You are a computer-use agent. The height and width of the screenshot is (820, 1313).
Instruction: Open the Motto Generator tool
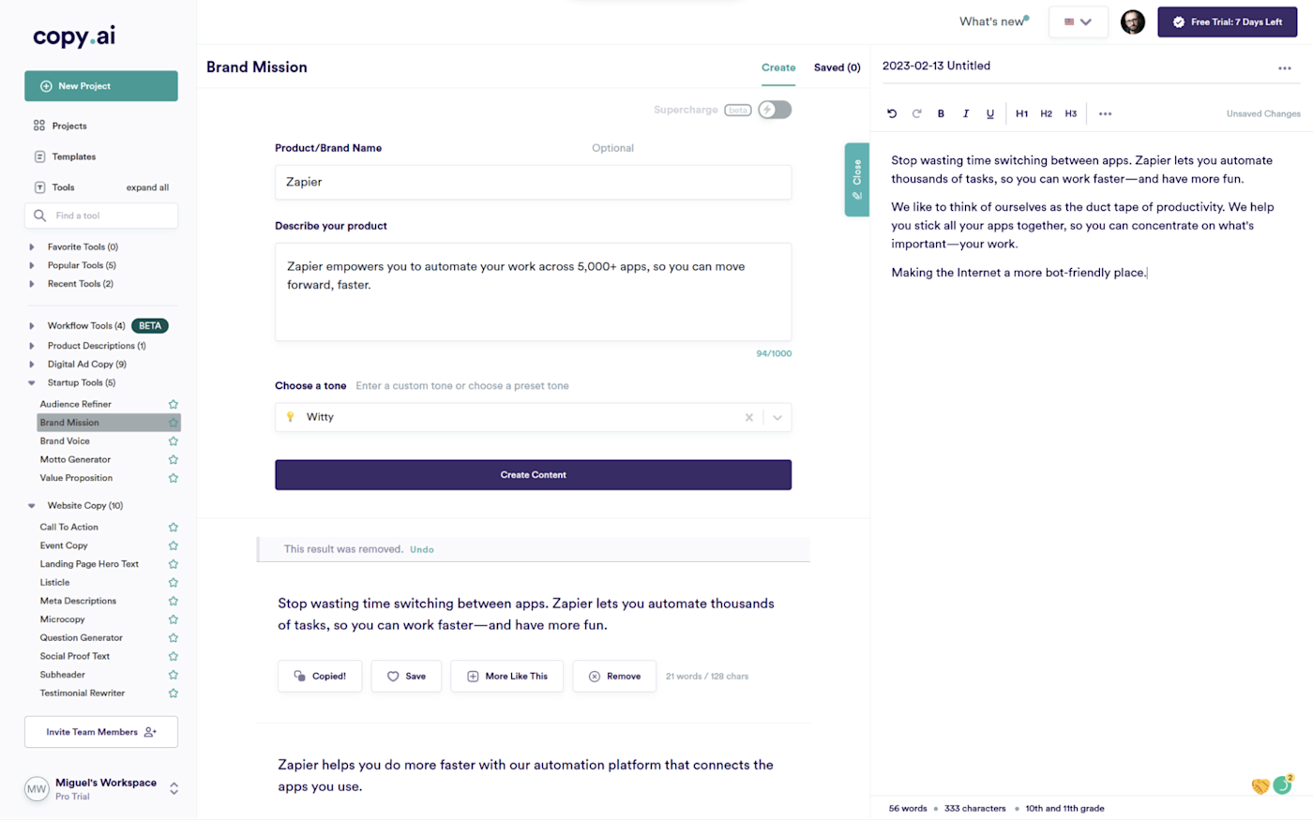(x=75, y=459)
